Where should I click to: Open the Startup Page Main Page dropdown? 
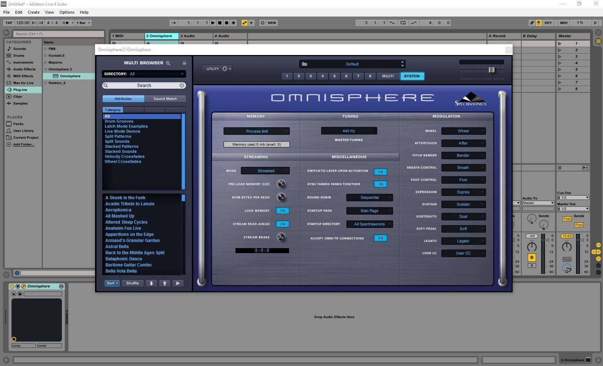[x=369, y=211]
